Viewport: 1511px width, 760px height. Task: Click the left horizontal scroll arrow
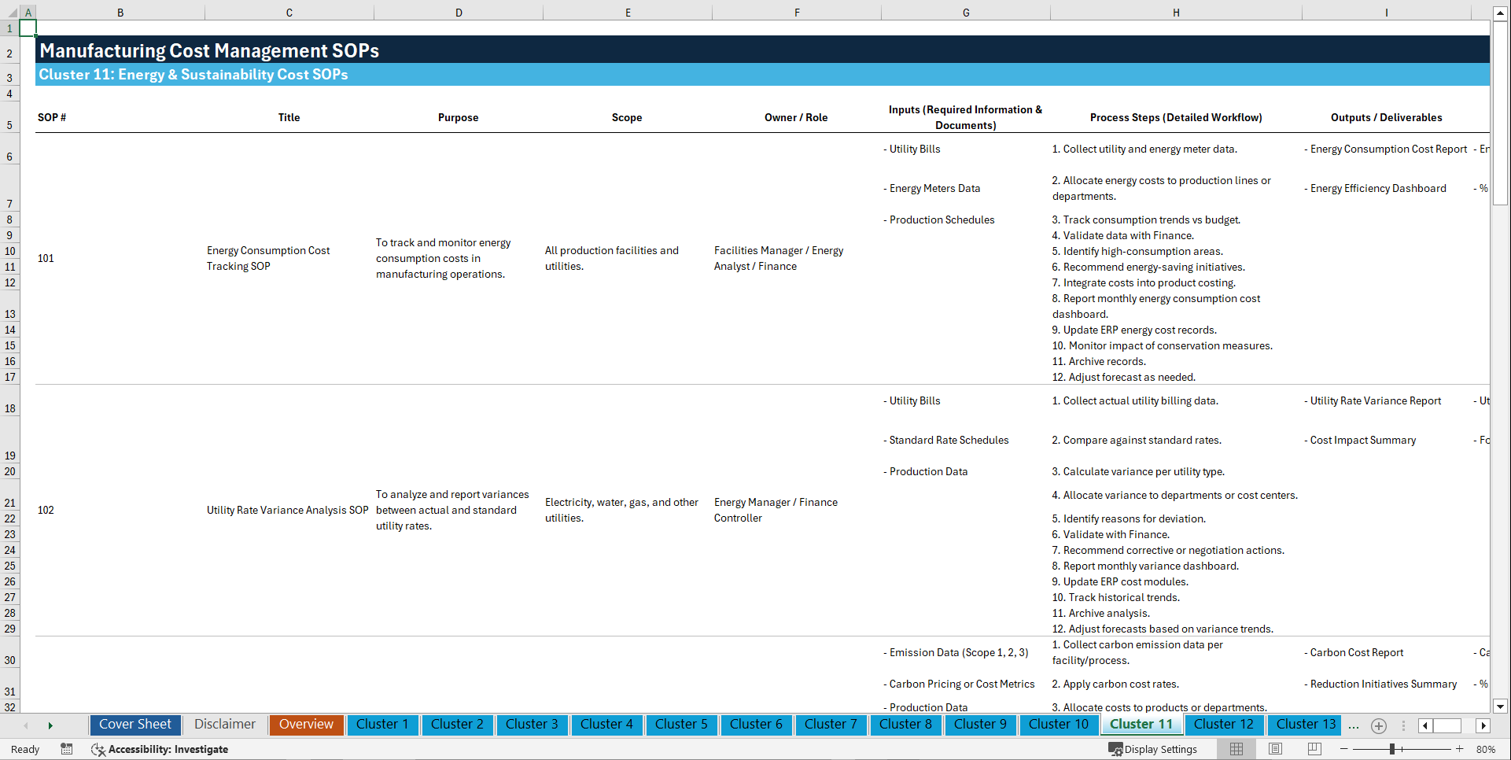click(1424, 725)
